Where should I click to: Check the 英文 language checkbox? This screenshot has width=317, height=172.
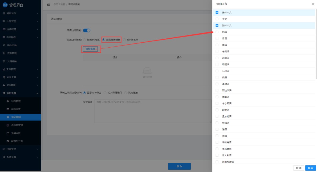point(217,19)
